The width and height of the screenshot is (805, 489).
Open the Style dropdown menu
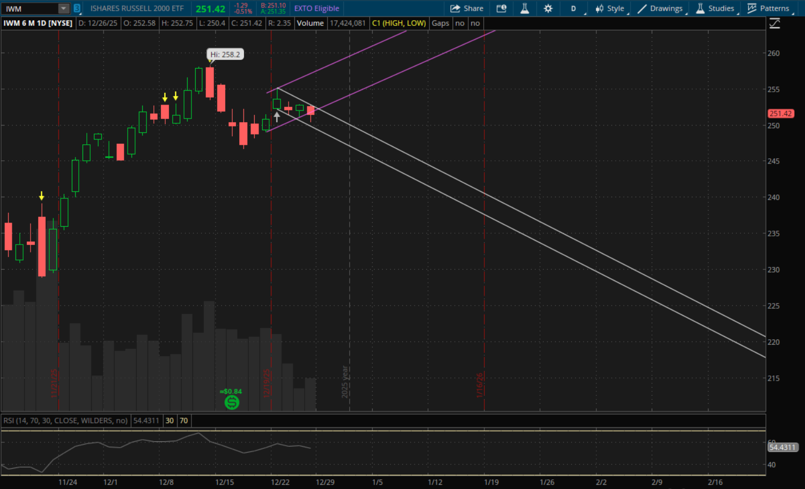pyautogui.click(x=610, y=9)
